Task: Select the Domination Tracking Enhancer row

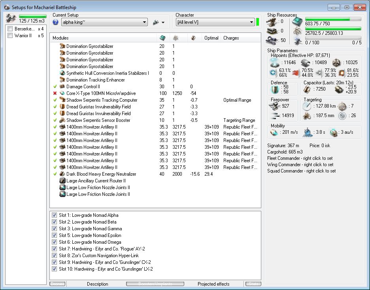Action: click(155, 80)
